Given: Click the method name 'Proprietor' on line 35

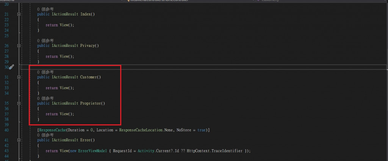Looking at the screenshot, I should [x=91, y=104].
